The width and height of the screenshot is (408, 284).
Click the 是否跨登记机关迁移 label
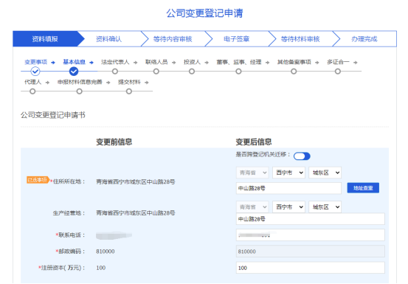point(263,154)
